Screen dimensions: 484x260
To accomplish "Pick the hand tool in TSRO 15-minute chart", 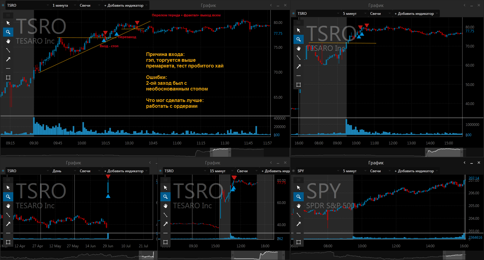I will tap(165, 206).
